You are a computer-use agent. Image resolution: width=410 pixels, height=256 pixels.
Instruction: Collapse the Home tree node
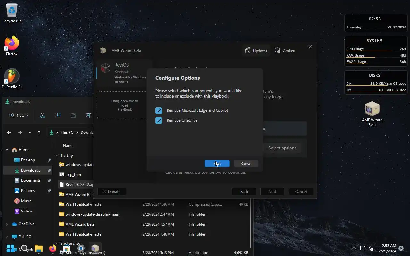(x=7, y=150)
